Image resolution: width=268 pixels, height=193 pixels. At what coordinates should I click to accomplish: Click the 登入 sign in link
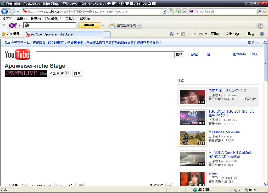coord(255,55)
